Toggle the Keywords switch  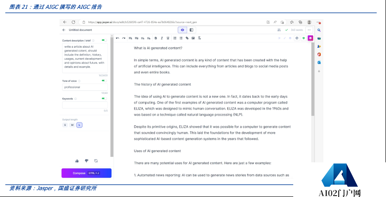tap(104, 98)
